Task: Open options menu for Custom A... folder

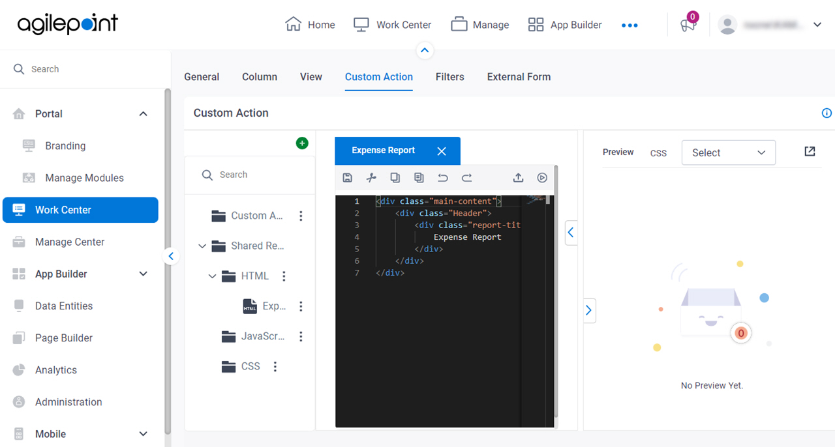Action: click(301, 216)
